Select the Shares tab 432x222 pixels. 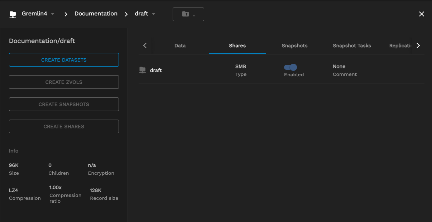coord(237,45)
